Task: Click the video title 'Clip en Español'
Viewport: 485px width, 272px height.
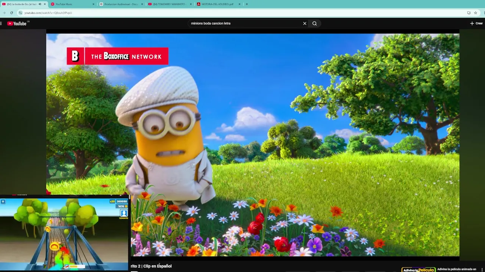Action: (x=157, y=266)
